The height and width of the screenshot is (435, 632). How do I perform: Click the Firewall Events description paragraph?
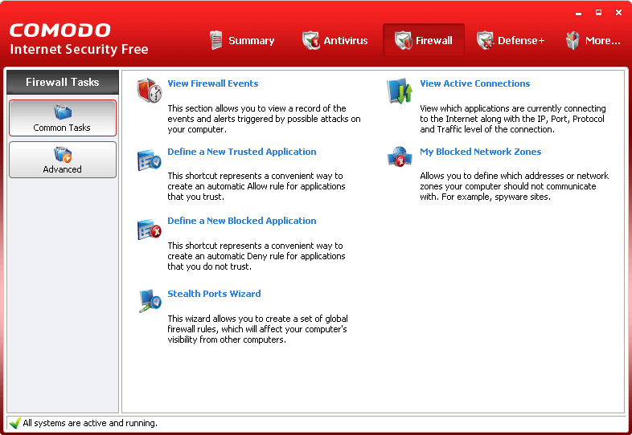[264, 119]
